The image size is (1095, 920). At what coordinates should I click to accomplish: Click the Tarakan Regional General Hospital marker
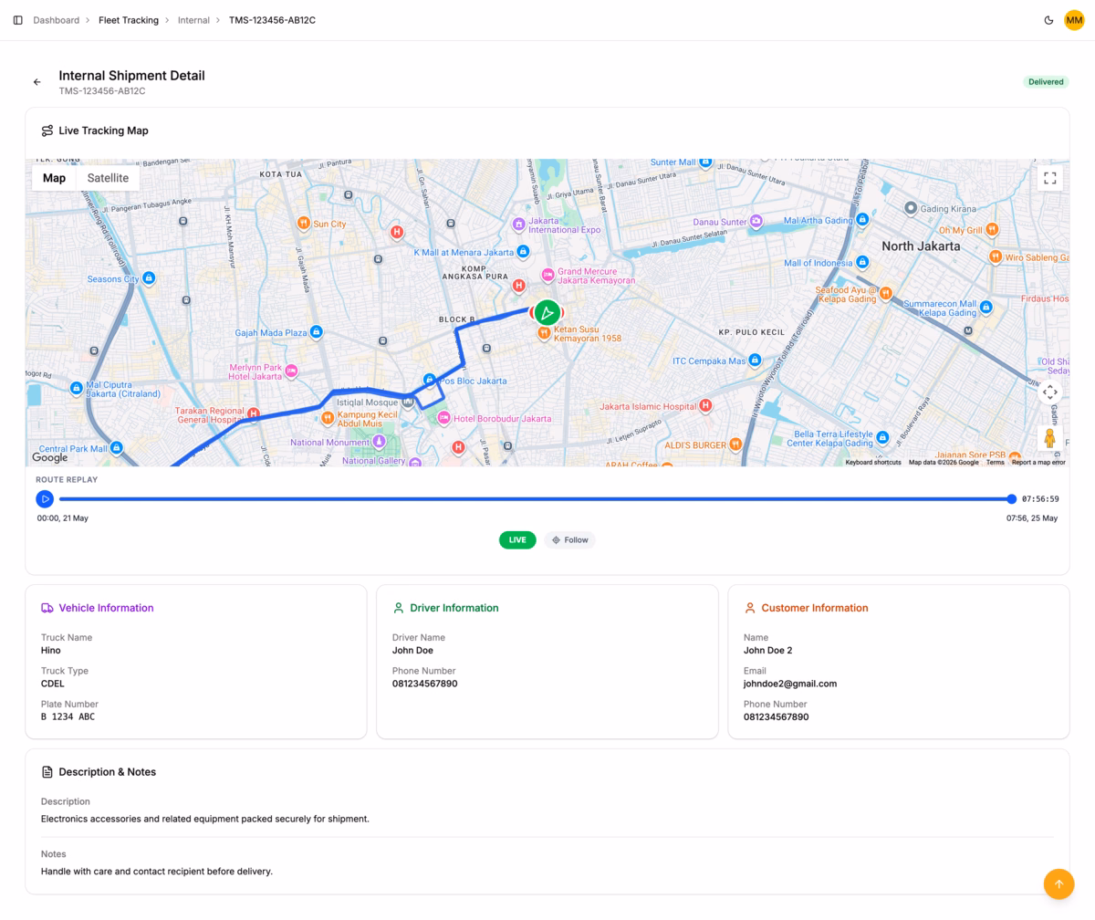coord(254,414)
